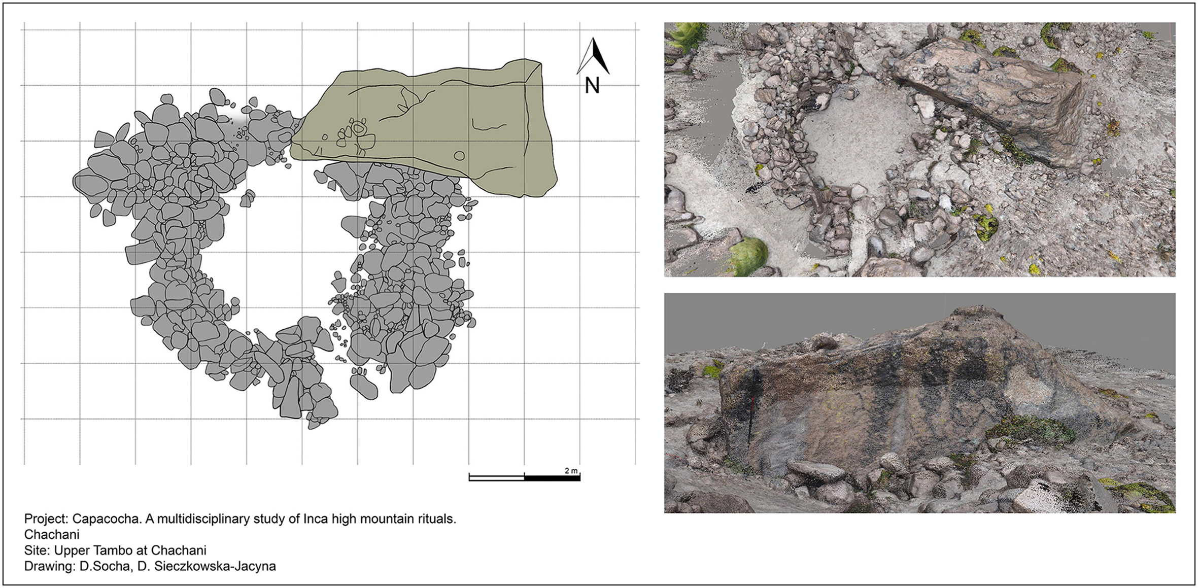Click the side-view boulder photo
1198x588 pixels.
[919, 403]
